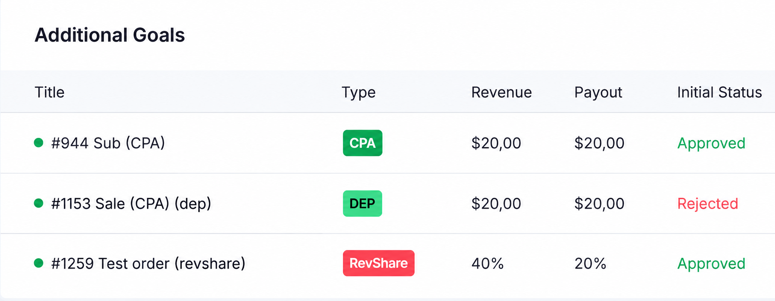This screenshot has height=301, width=775.
Task: Open goal #1259 Test order (revshare)
Action: point(148,263)
